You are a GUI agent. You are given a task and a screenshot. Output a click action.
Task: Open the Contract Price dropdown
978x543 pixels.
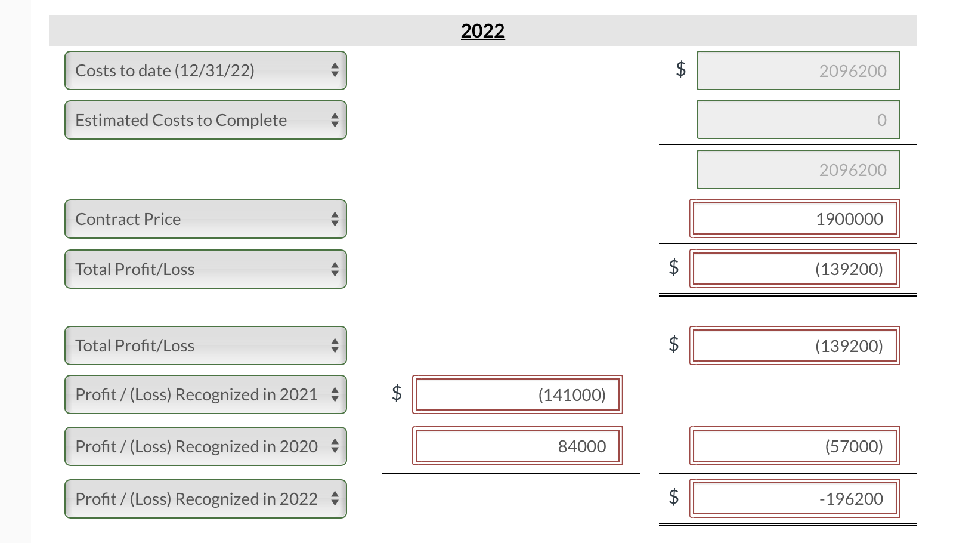206,219
